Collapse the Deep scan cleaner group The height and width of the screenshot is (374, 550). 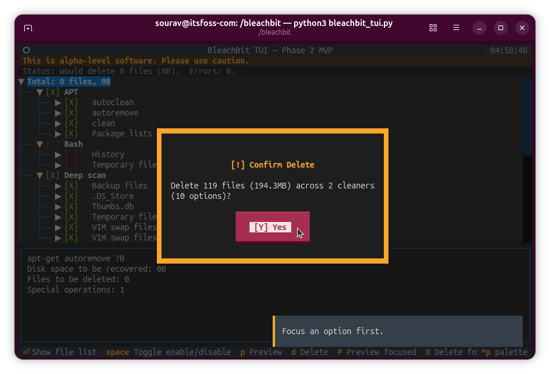39,176
